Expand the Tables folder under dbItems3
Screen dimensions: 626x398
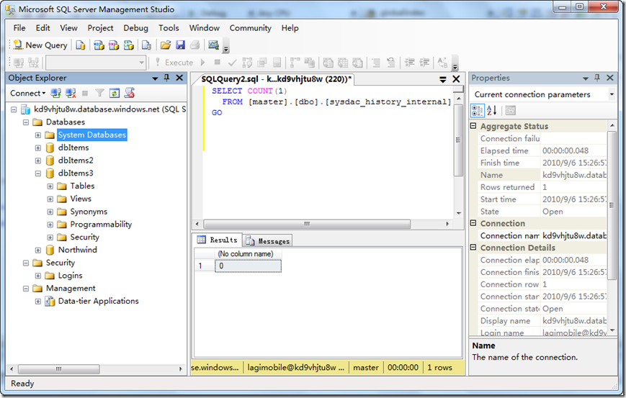[50, 186]
